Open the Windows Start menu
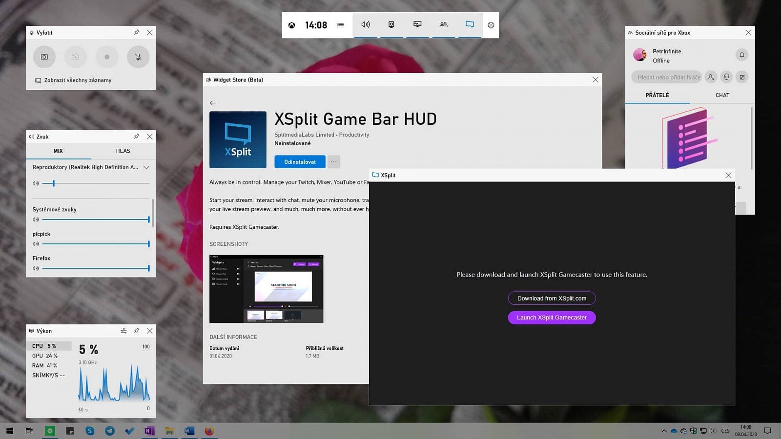 [10, 431]
